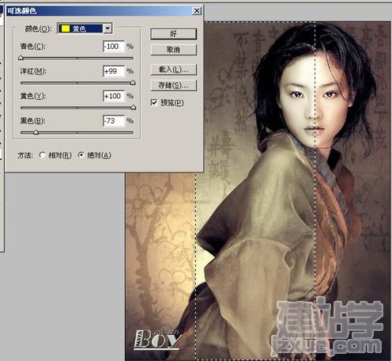Toggle the 预览(P) preview checkbox

154,102
